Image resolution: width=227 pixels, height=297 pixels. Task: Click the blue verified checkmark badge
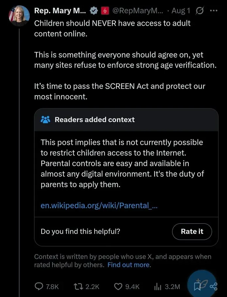click(x=94, y=11)
